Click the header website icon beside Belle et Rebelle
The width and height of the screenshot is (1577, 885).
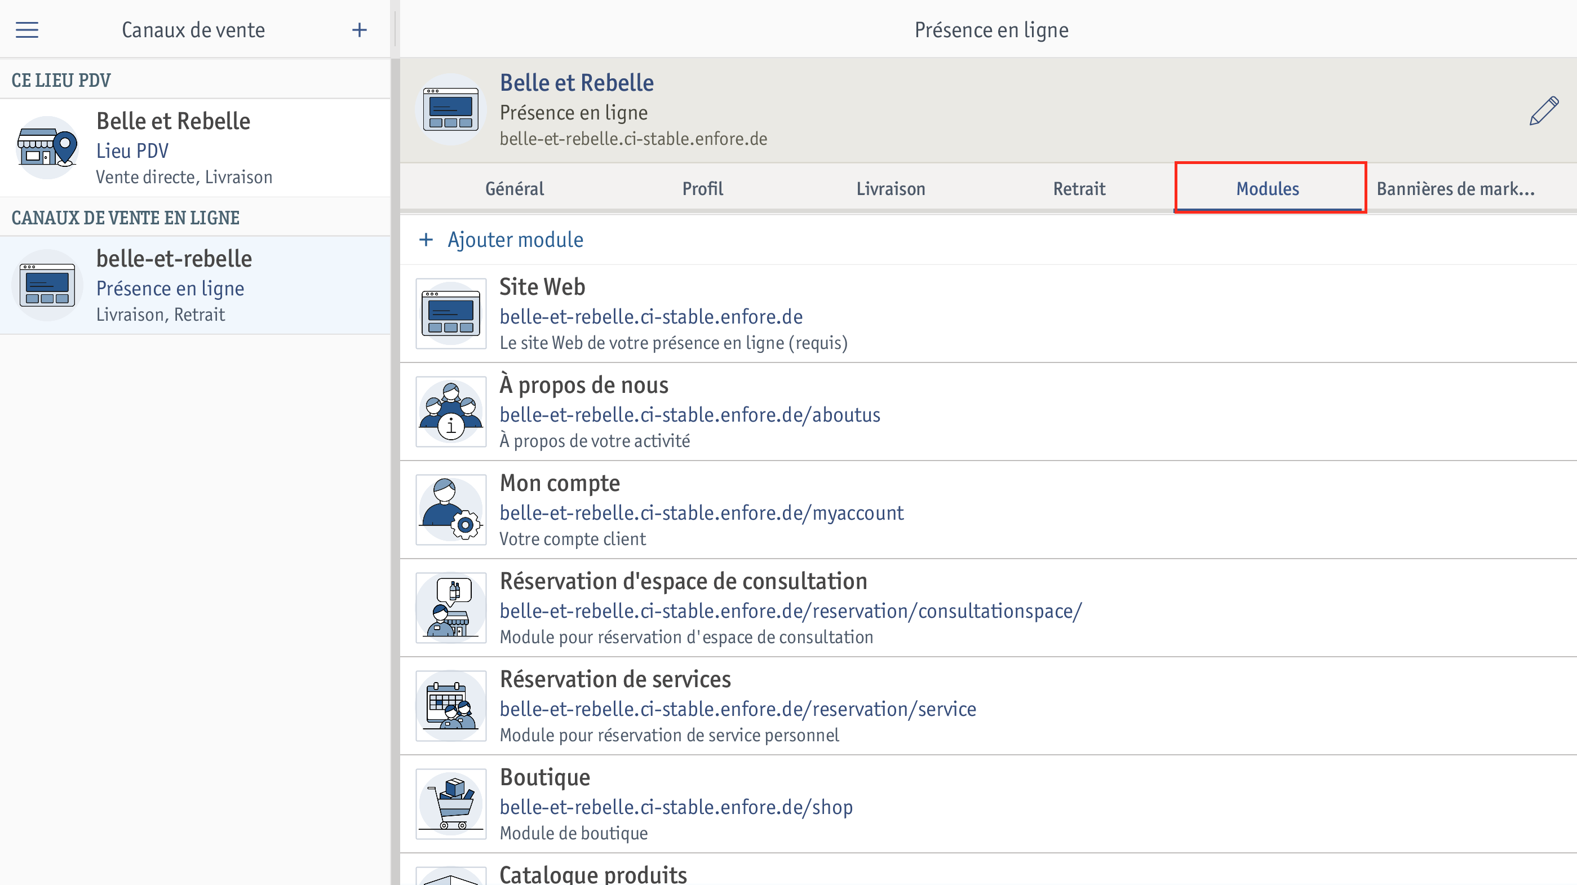pyautogui.click(x=450, y=109)
